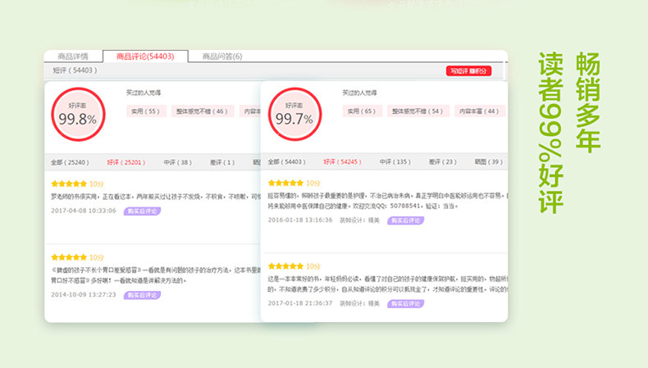Click 购买后评论 badge on 2017-04-08 review

(x=142, y=211)
